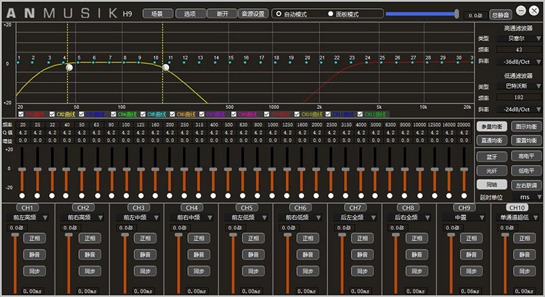Screen dimensions: 545x297
Task: Mute channel CH1 with its 静音 button
Action: pos(34,254)
